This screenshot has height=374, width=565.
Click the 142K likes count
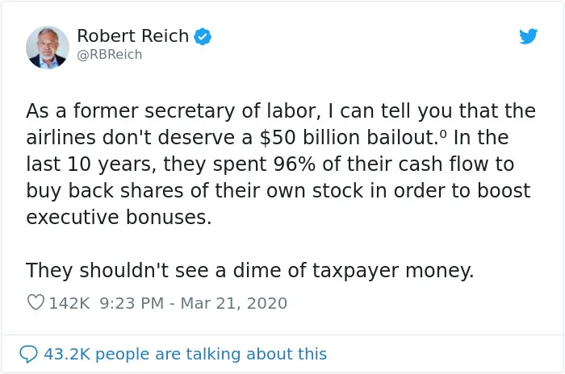tap(69, 303)
